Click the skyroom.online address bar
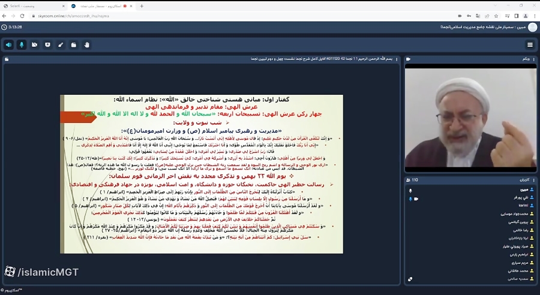540x295 pixels. point(241,16)
